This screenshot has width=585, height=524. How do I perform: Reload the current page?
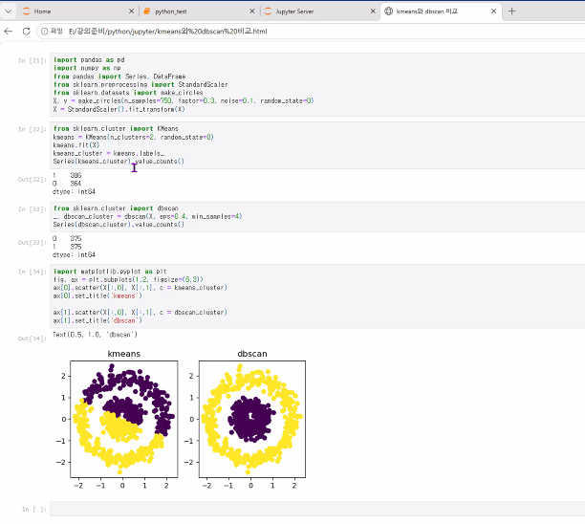(x=26, y=32)
